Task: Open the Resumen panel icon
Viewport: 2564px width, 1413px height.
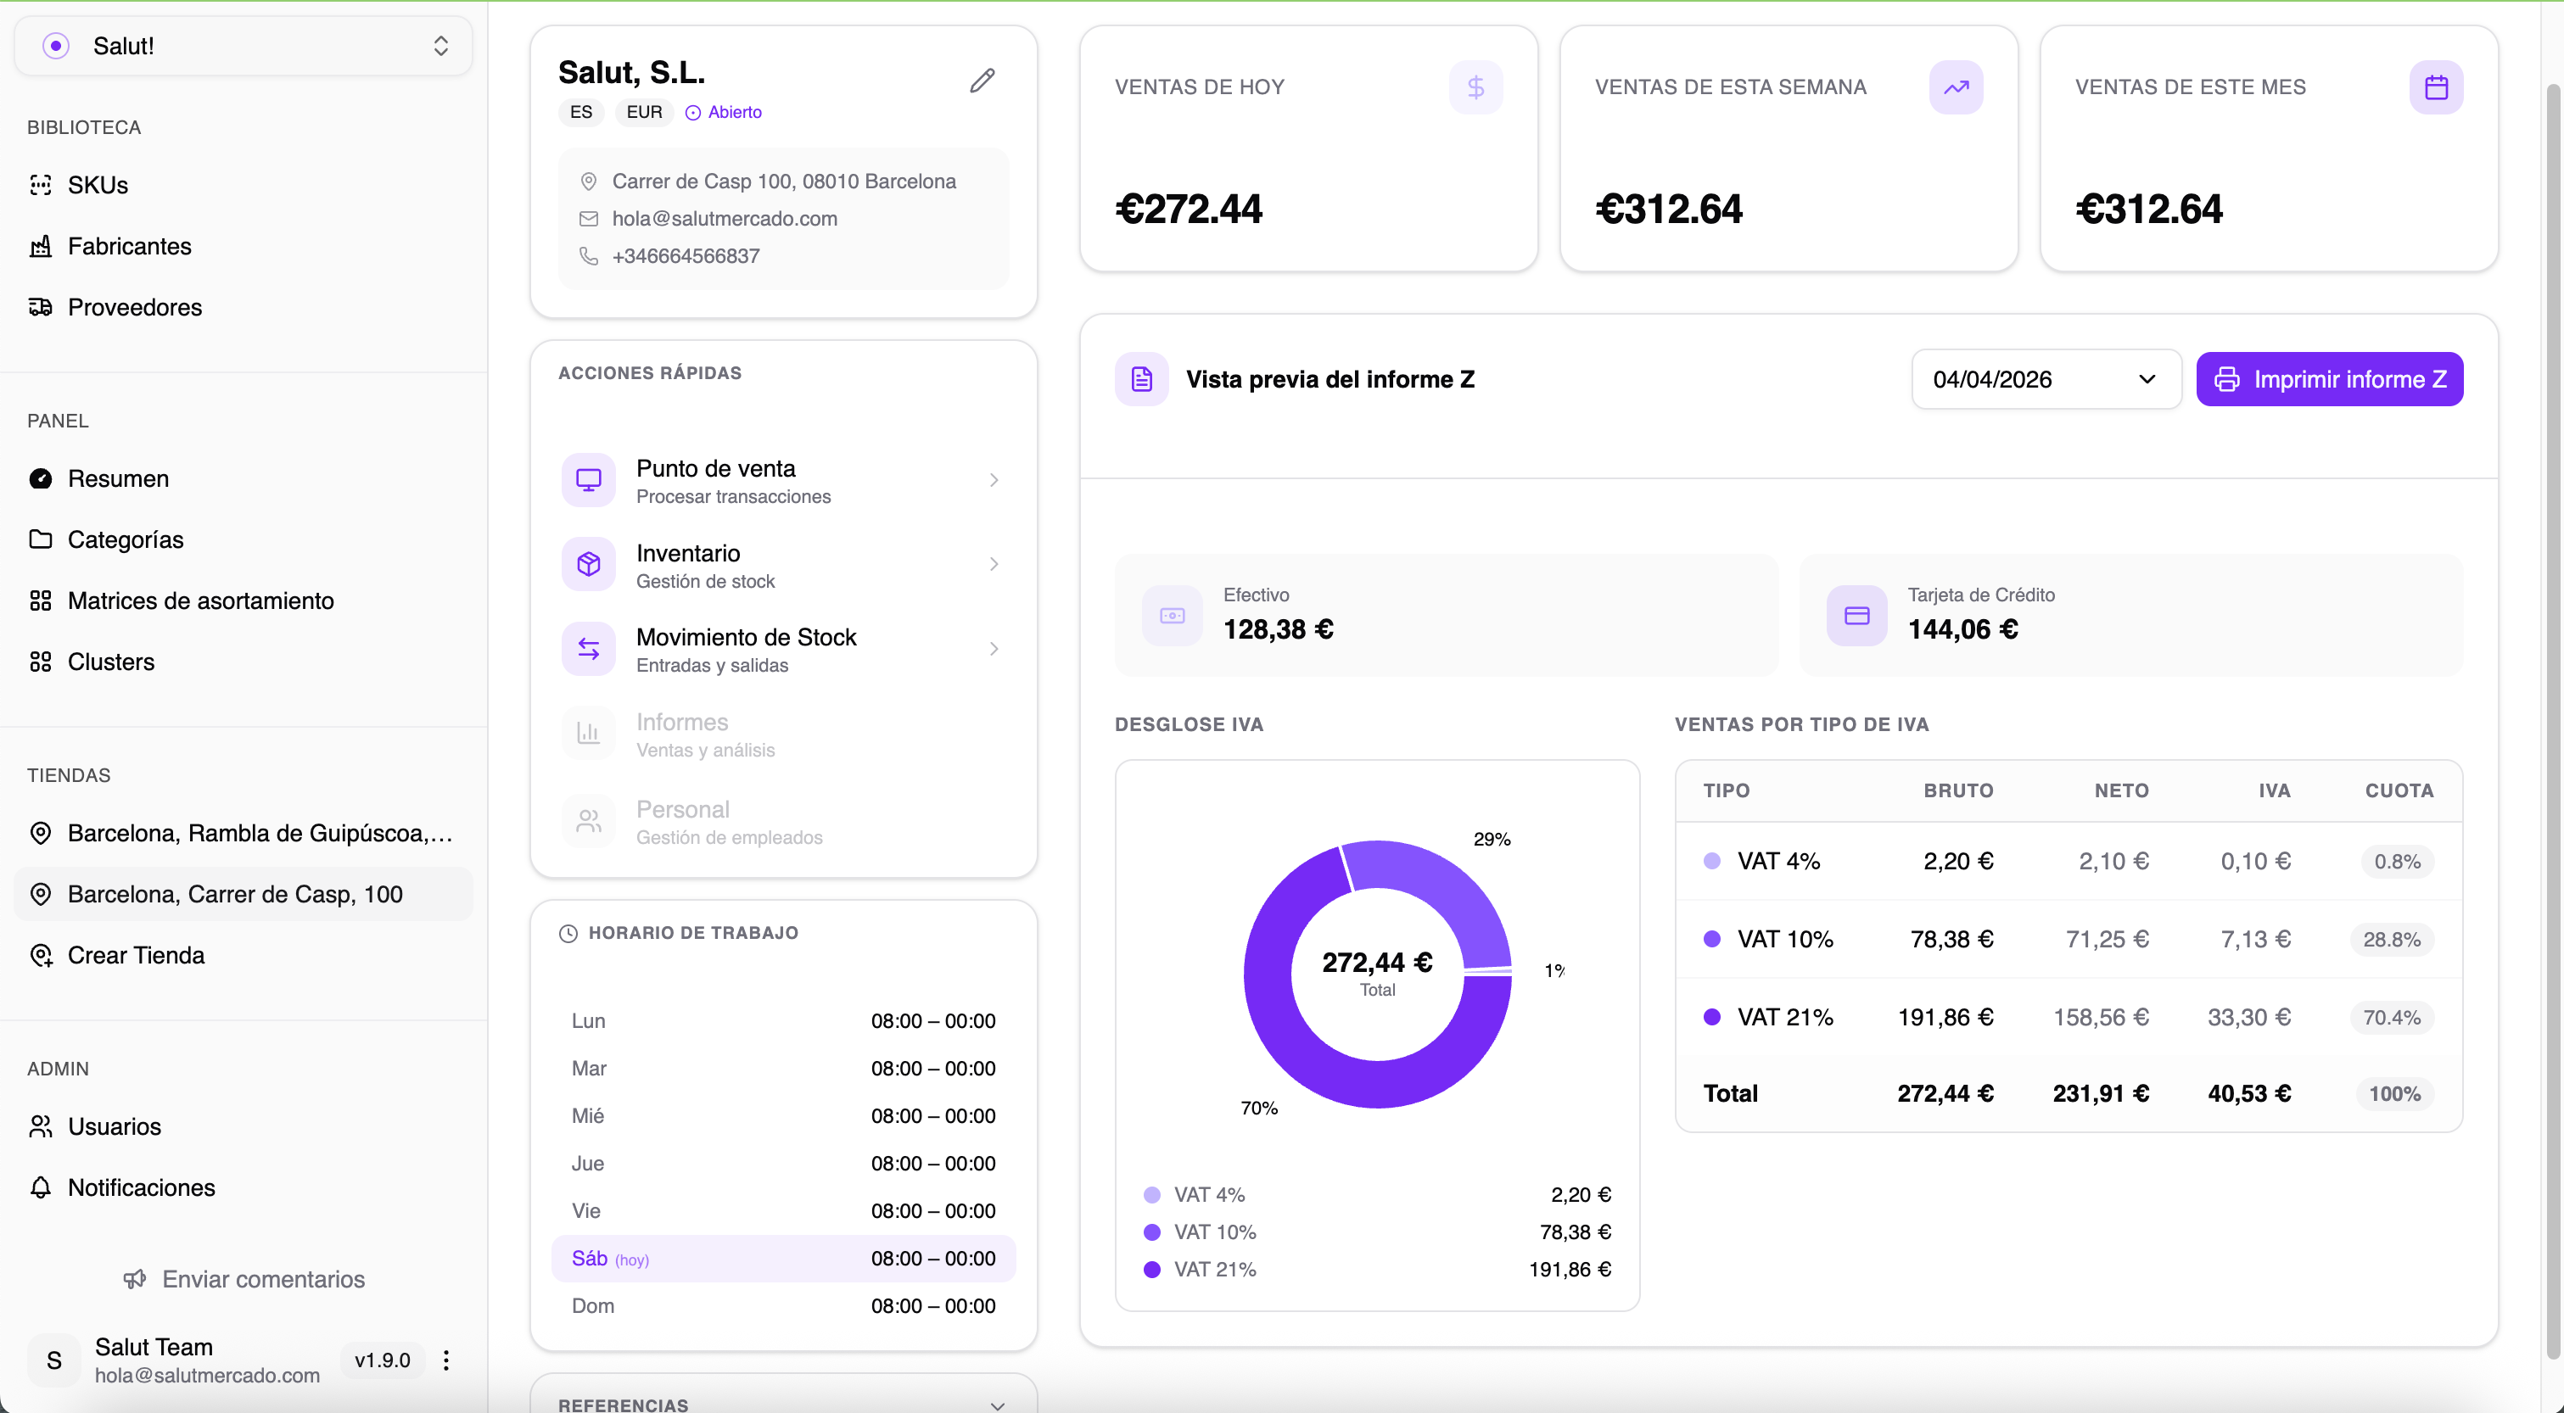Action: (x=40, y=478)
